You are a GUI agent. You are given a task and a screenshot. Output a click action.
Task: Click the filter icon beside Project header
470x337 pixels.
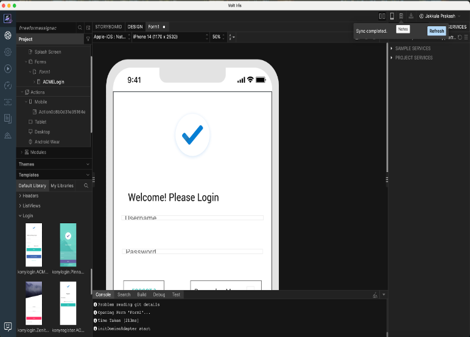click(88, 39)
